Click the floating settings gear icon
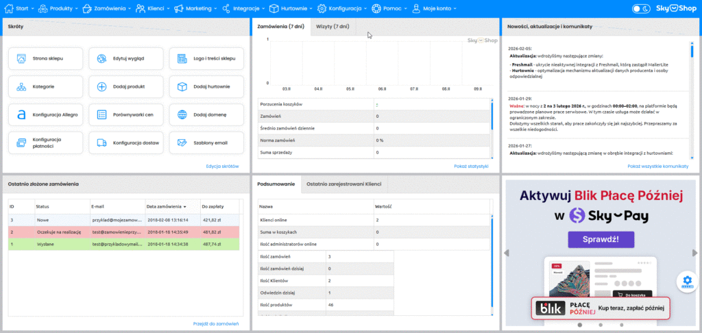 tap(687, 280)
